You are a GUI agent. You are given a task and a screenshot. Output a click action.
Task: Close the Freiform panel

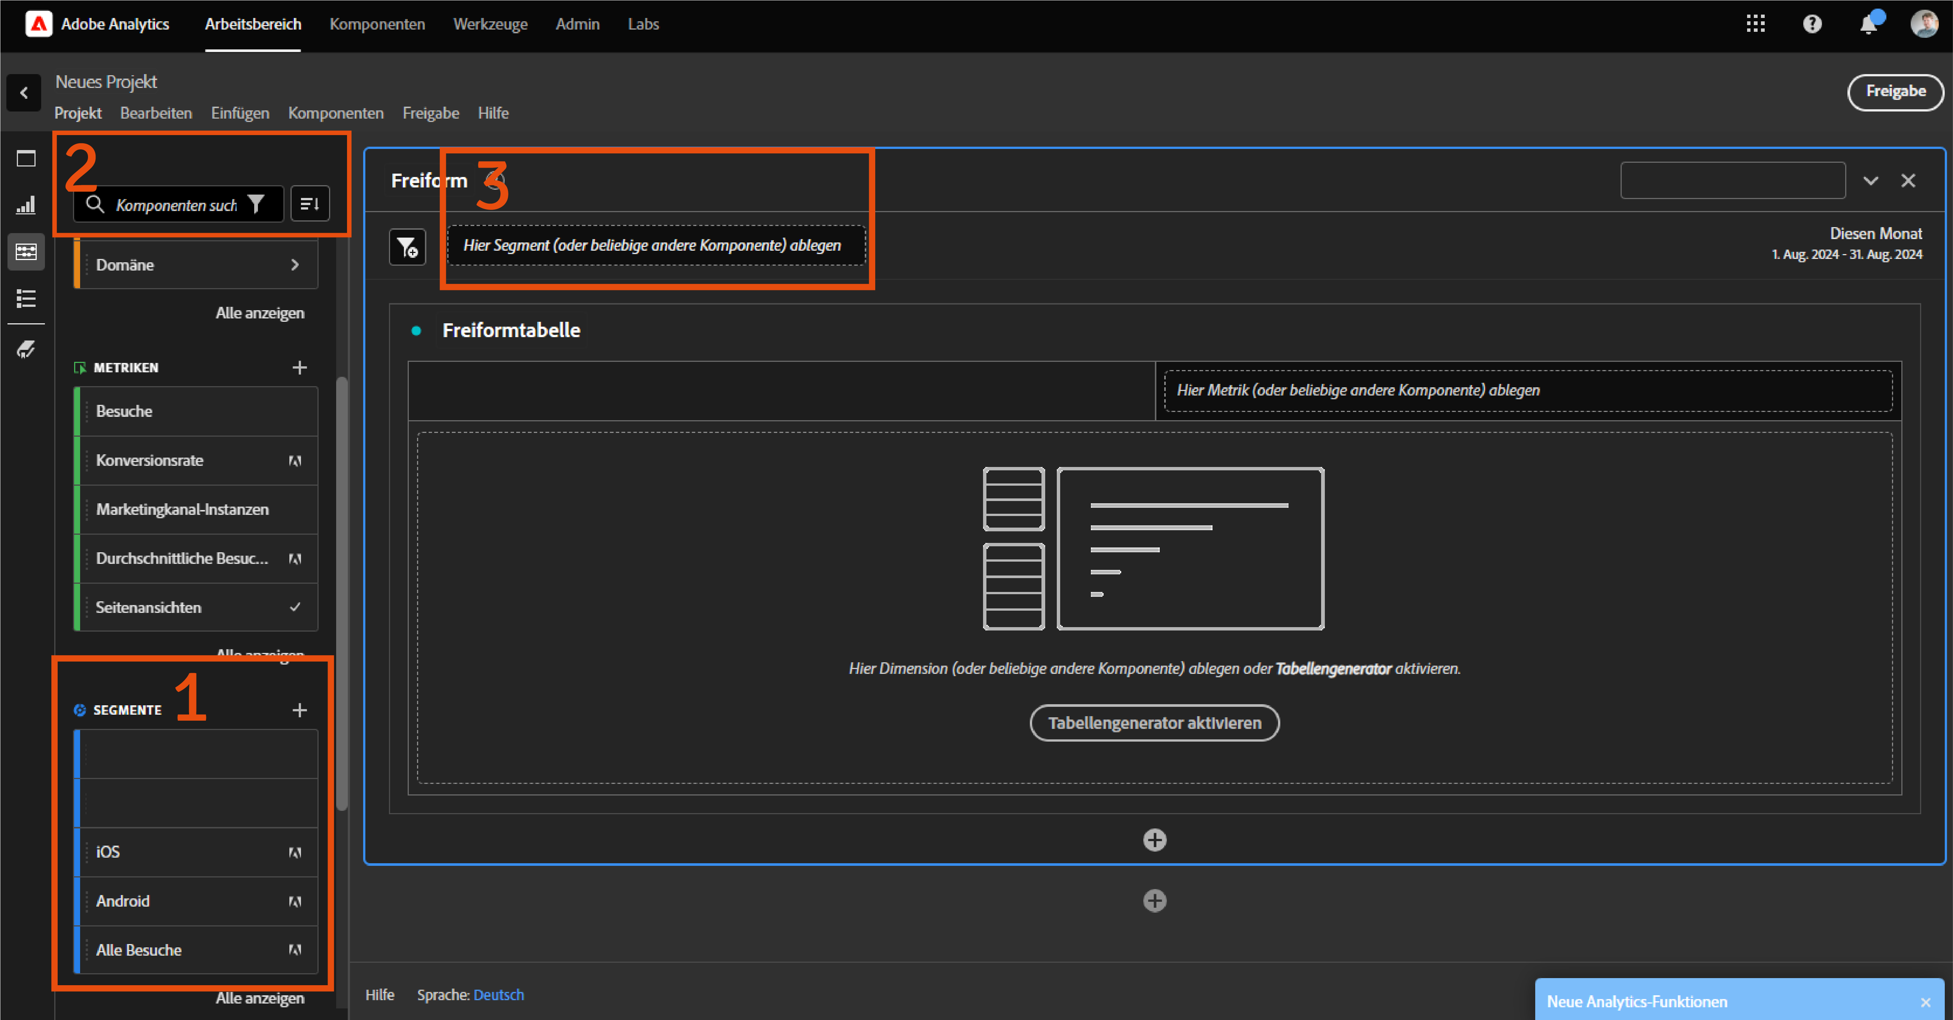[1908, 180]
